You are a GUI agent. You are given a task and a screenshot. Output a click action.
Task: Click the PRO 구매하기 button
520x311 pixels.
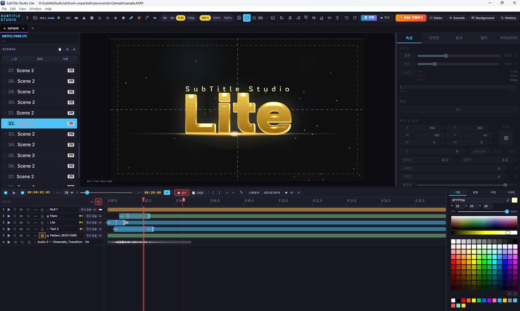click(x=411, y=18)
